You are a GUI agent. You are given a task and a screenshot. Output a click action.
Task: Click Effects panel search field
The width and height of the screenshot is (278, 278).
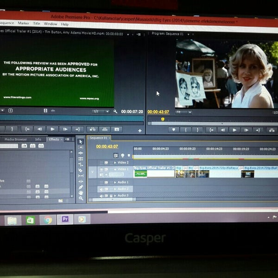click(9, 146)
